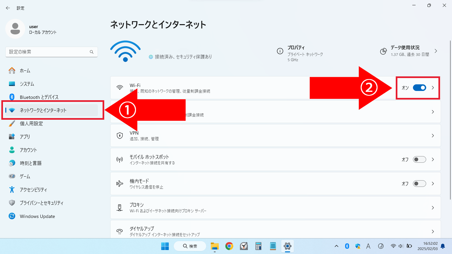Turn on airplane mode toggle
Screen dimensions: 452x254
click(x=419, y=184)
